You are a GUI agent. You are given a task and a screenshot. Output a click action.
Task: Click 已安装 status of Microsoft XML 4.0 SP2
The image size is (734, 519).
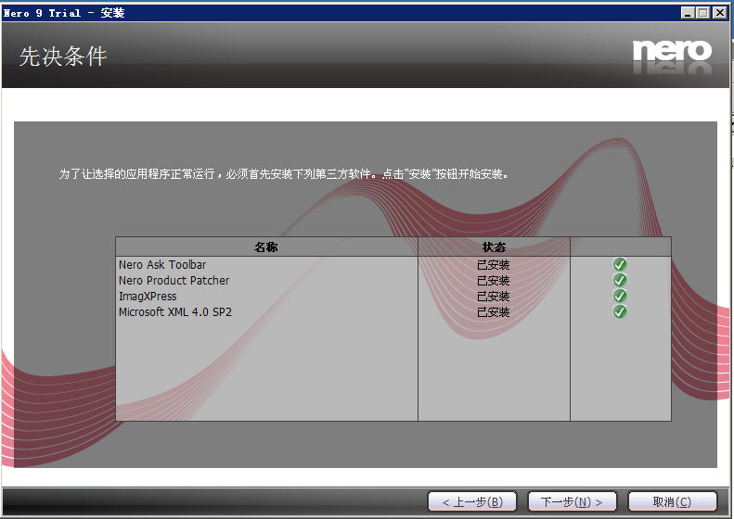[494, 312]
